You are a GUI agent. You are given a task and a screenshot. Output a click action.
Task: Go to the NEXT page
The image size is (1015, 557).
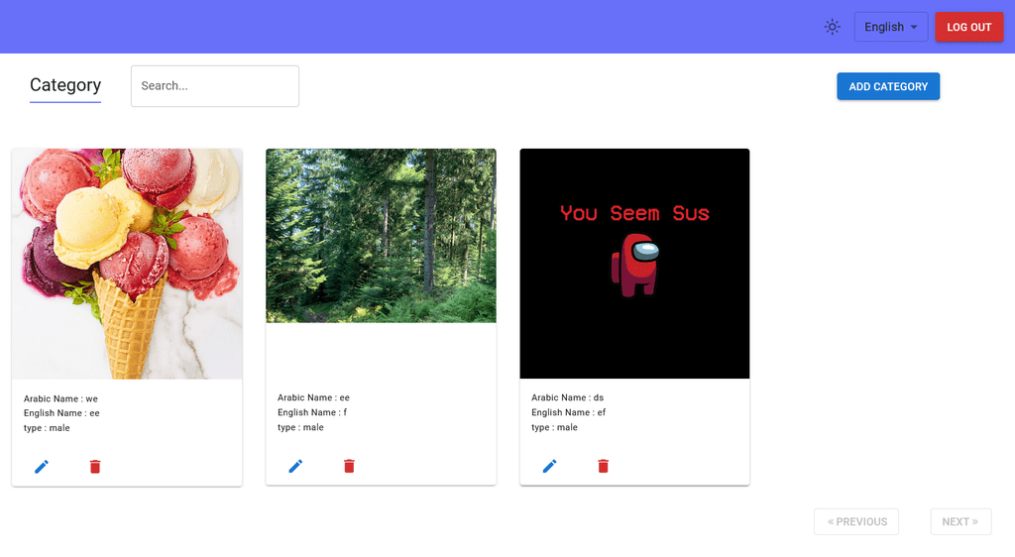point(960,521)
